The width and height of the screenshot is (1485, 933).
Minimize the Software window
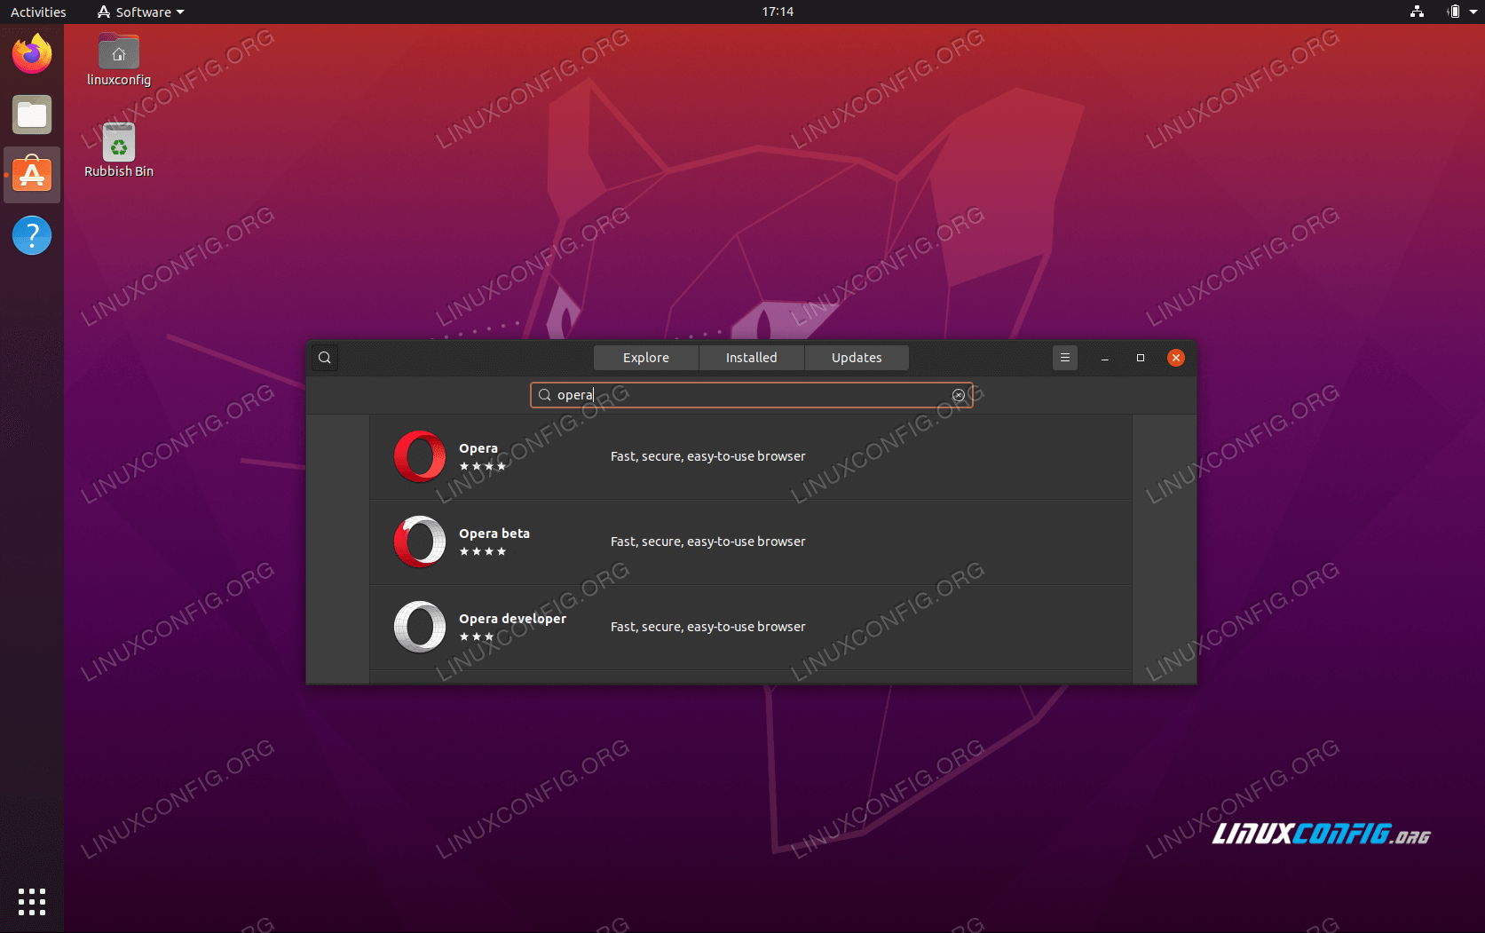point(1105,358)
